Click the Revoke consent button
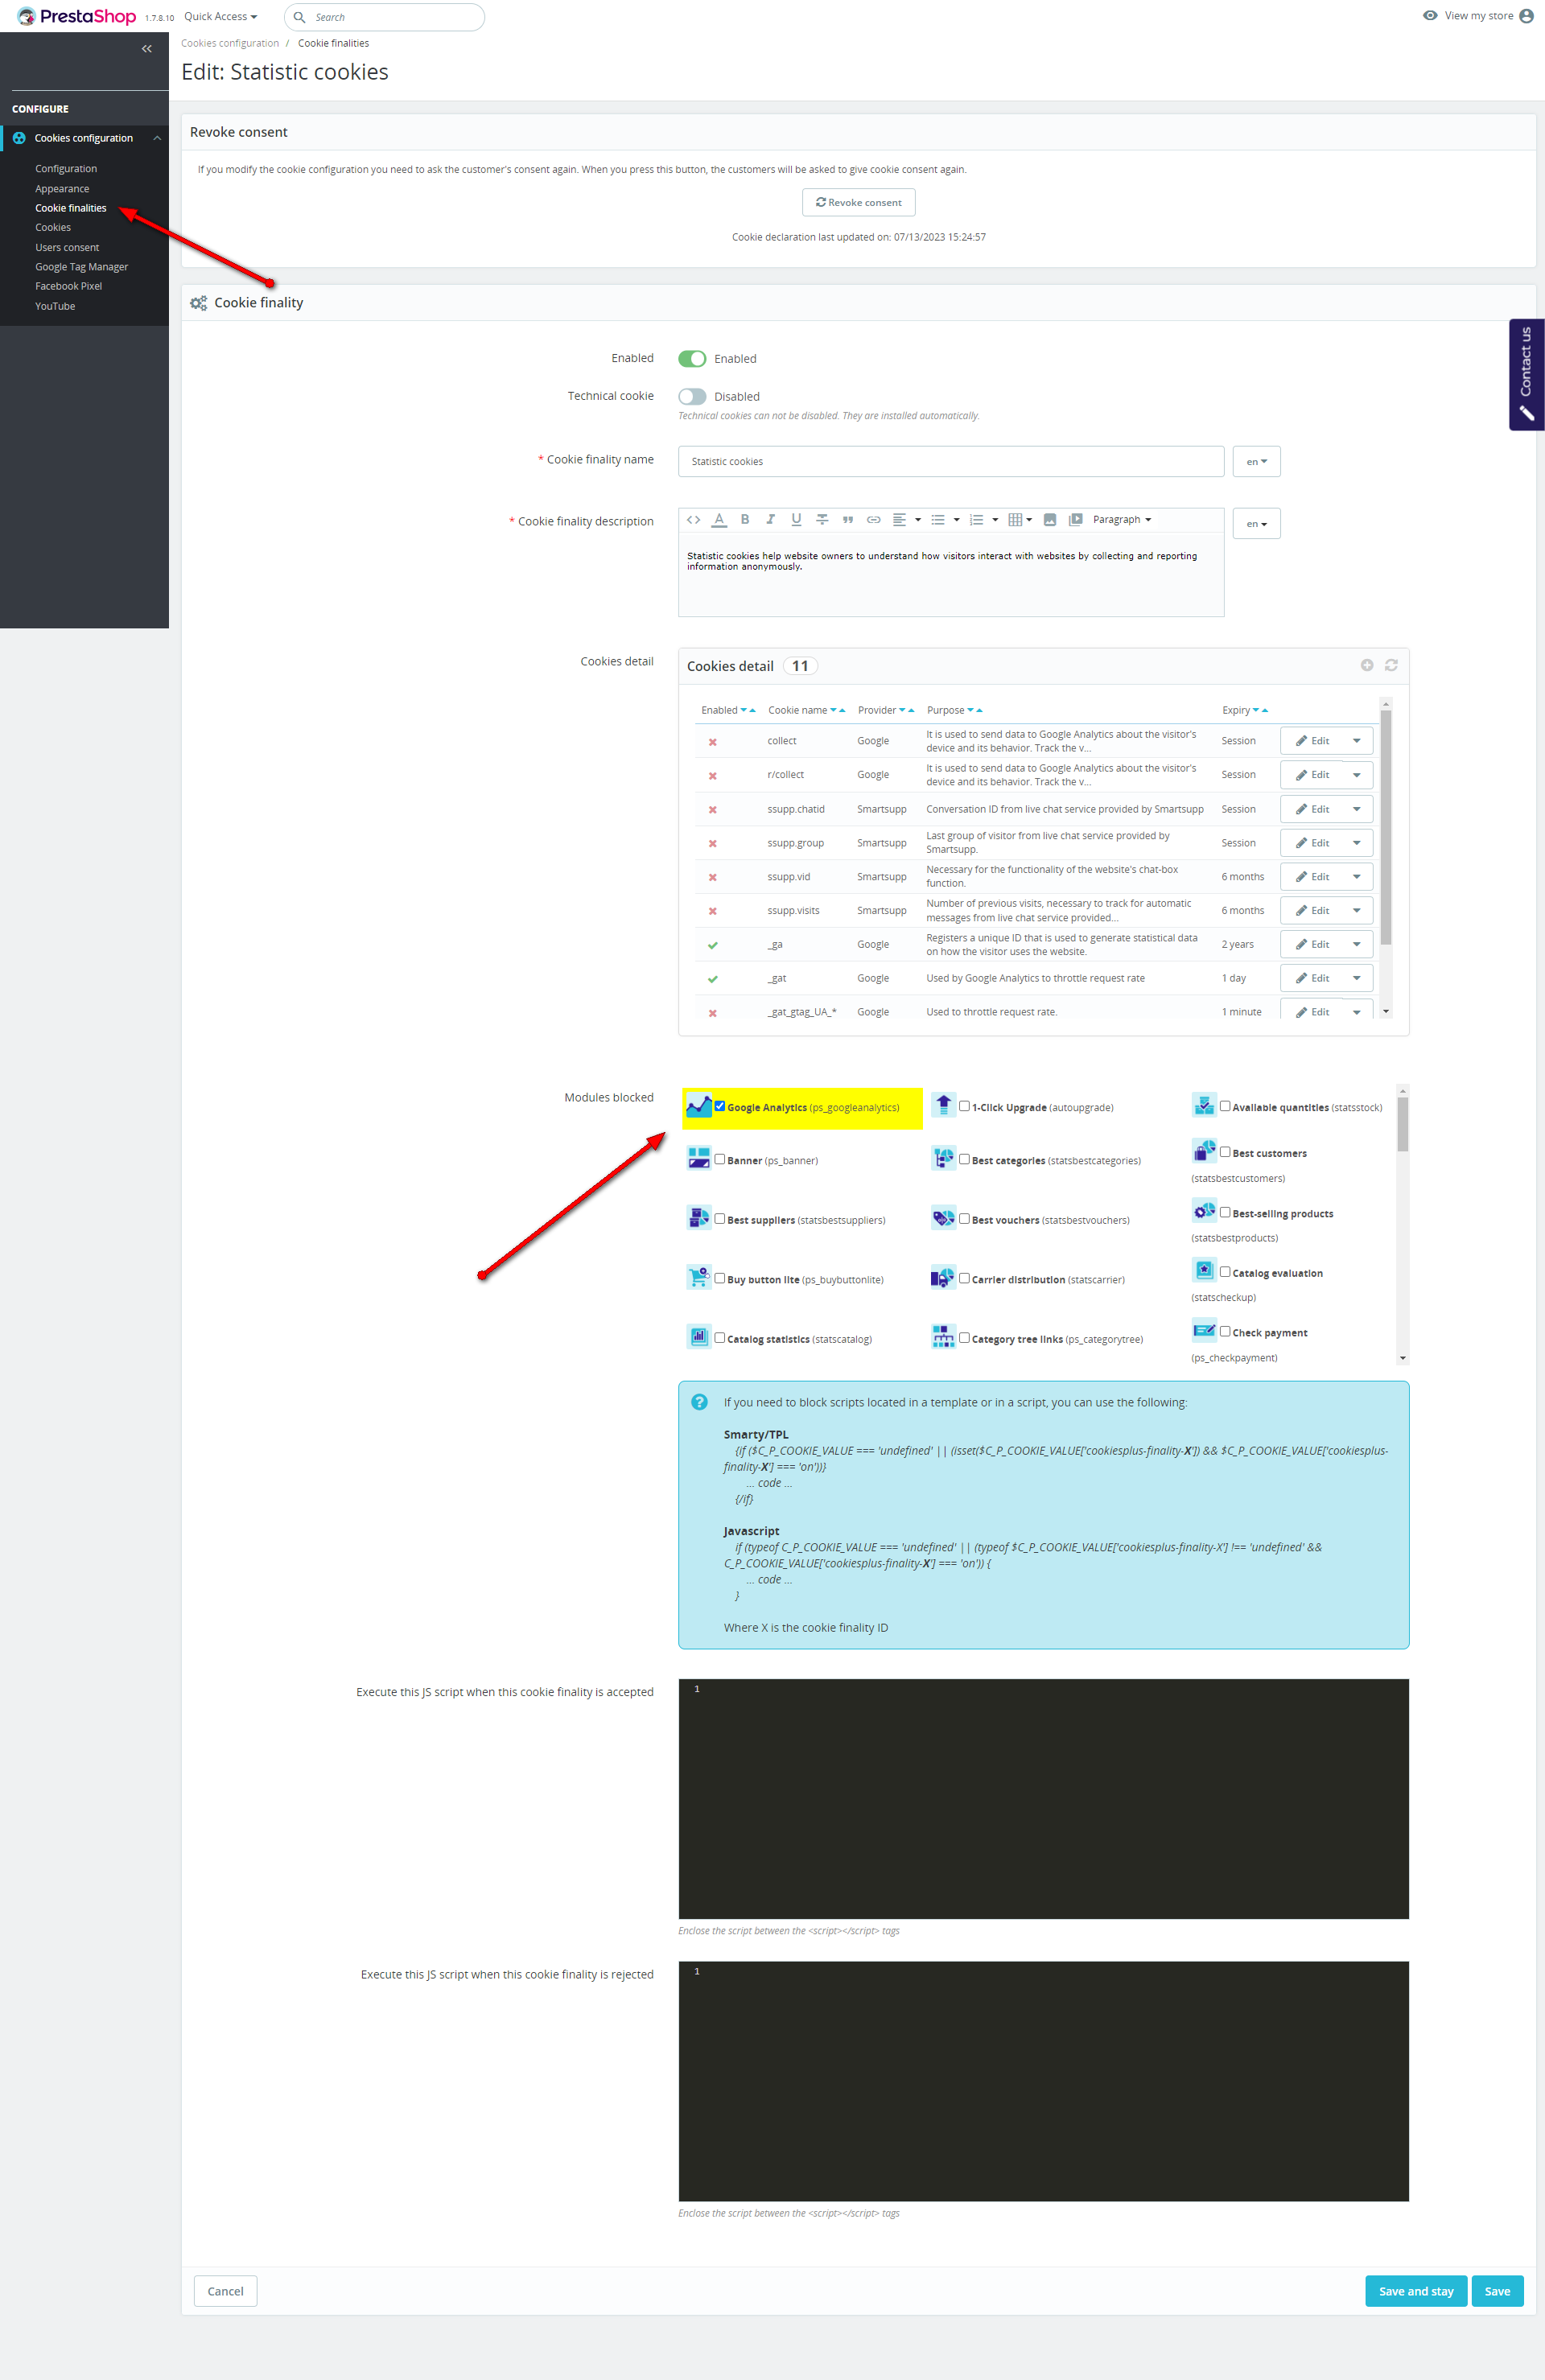The image size is (1545, 2380). pos(858,202)
